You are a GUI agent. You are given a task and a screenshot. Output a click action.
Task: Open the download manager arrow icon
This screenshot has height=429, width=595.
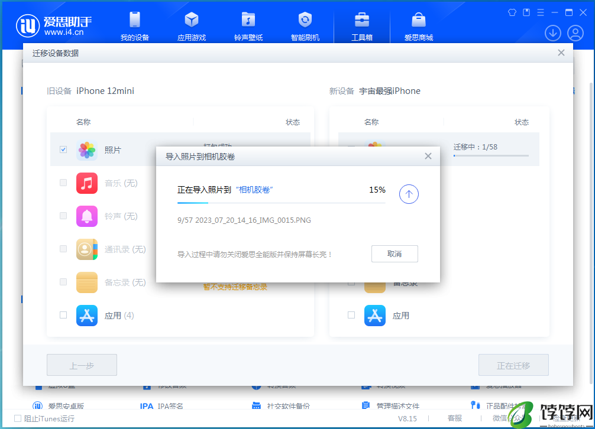[x=553, y=33]
